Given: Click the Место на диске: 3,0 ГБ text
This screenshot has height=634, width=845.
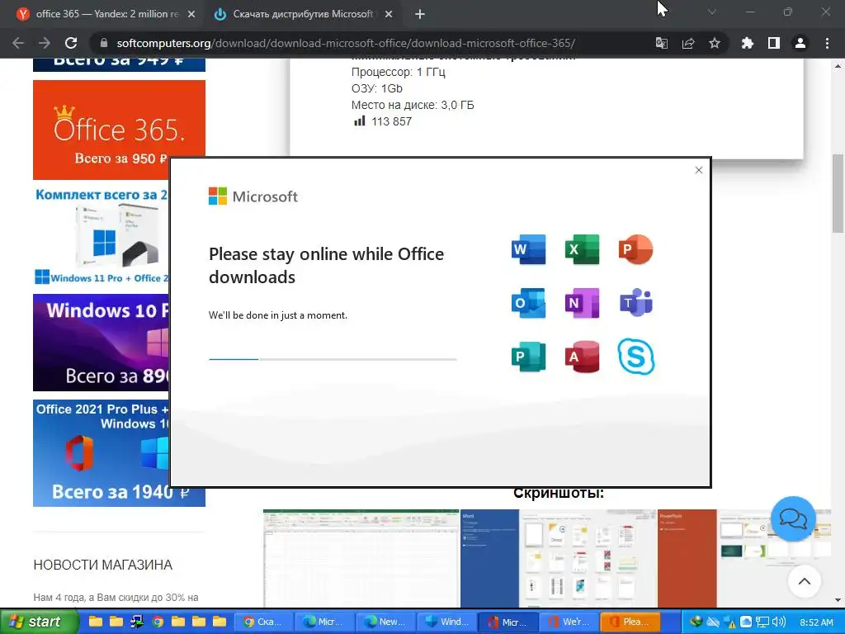Looking at the screenshot, I should point(413,105).
